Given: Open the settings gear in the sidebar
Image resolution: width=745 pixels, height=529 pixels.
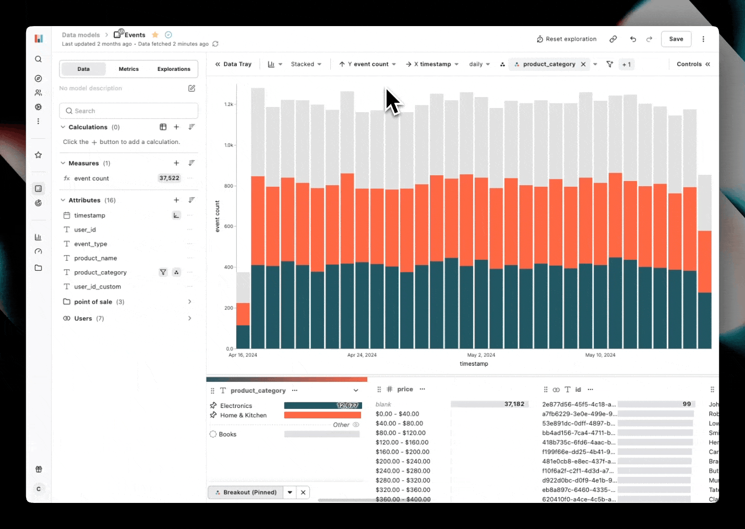Looking at the screenshot, I should 38,106.
